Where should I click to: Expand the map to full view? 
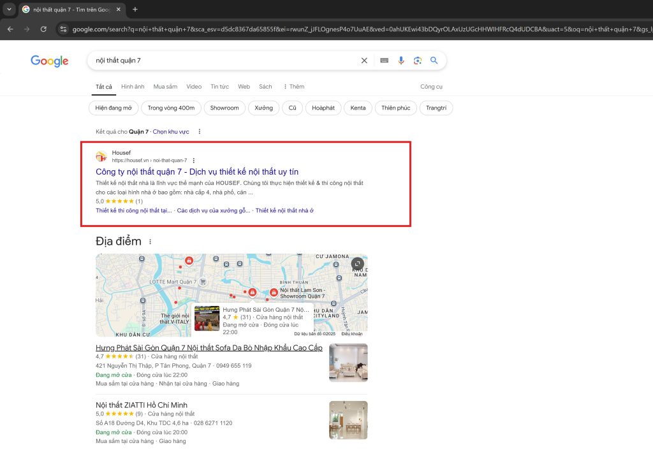[x=357, y=263]
